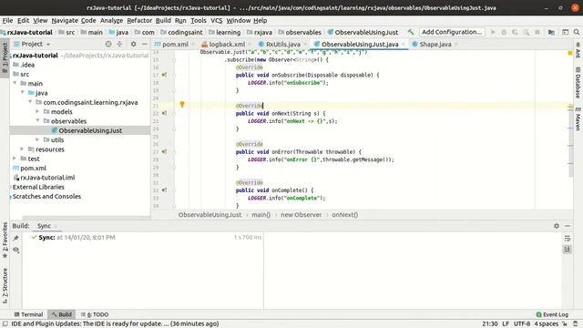Collapse the main folder in tree
The height and width of the screenshot is (328, 583).
[x=15, y=83]
